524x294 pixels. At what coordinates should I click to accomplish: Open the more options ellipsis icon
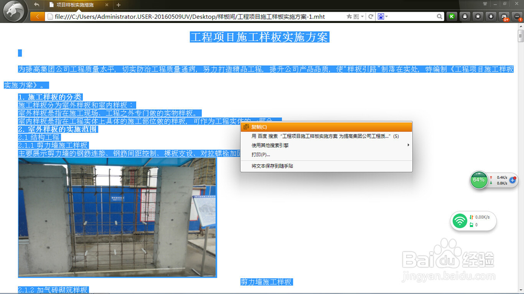pos(517,16)
